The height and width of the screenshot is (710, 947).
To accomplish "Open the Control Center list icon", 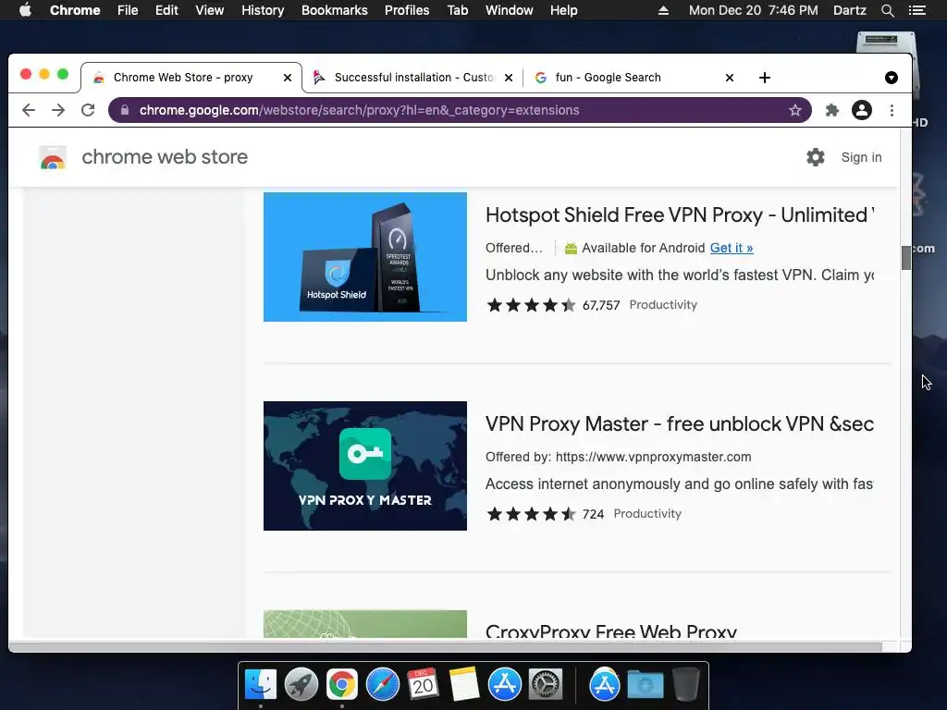I will pyautogui.click(x=917, y=10).
